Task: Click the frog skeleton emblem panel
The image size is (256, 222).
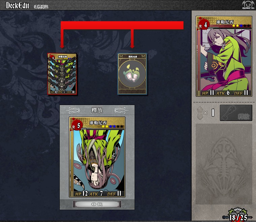Action: [x=224, y=164]
